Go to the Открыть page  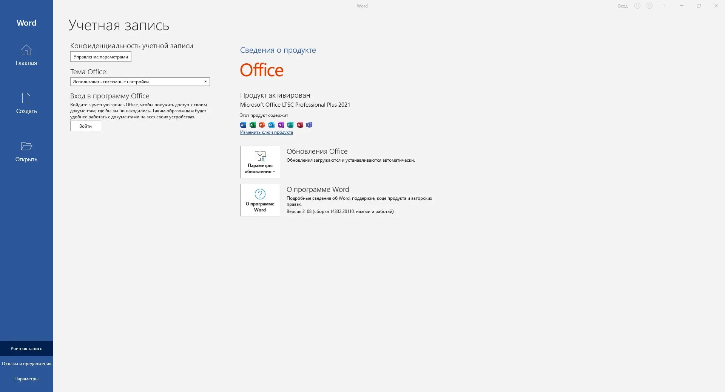(26, 152)
